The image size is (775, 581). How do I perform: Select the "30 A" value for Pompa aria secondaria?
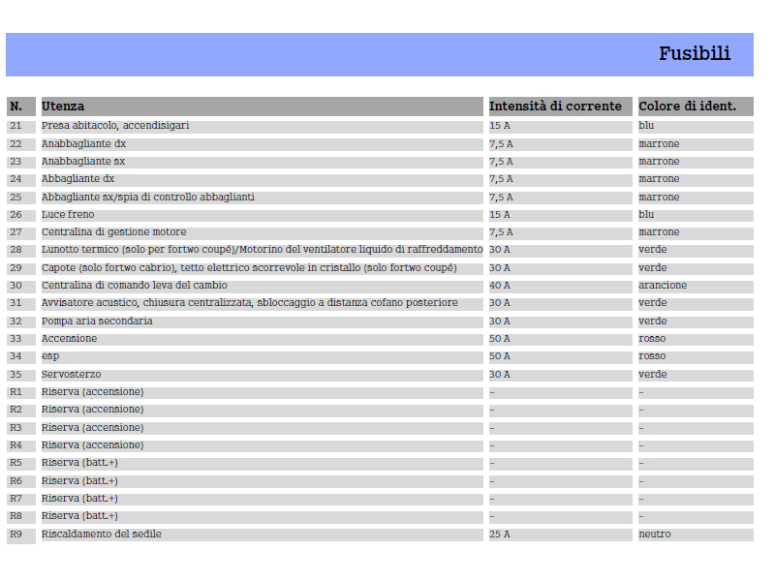point(500,321)
